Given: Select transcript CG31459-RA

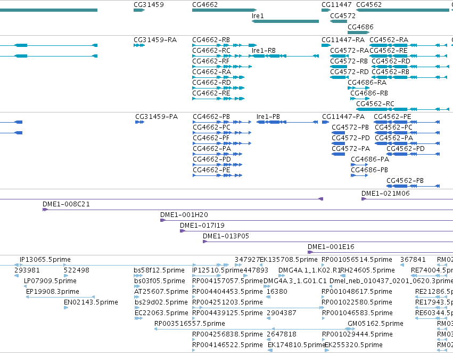Looking at the screenshot, I should pyautogui.click(x=155, y=40).
